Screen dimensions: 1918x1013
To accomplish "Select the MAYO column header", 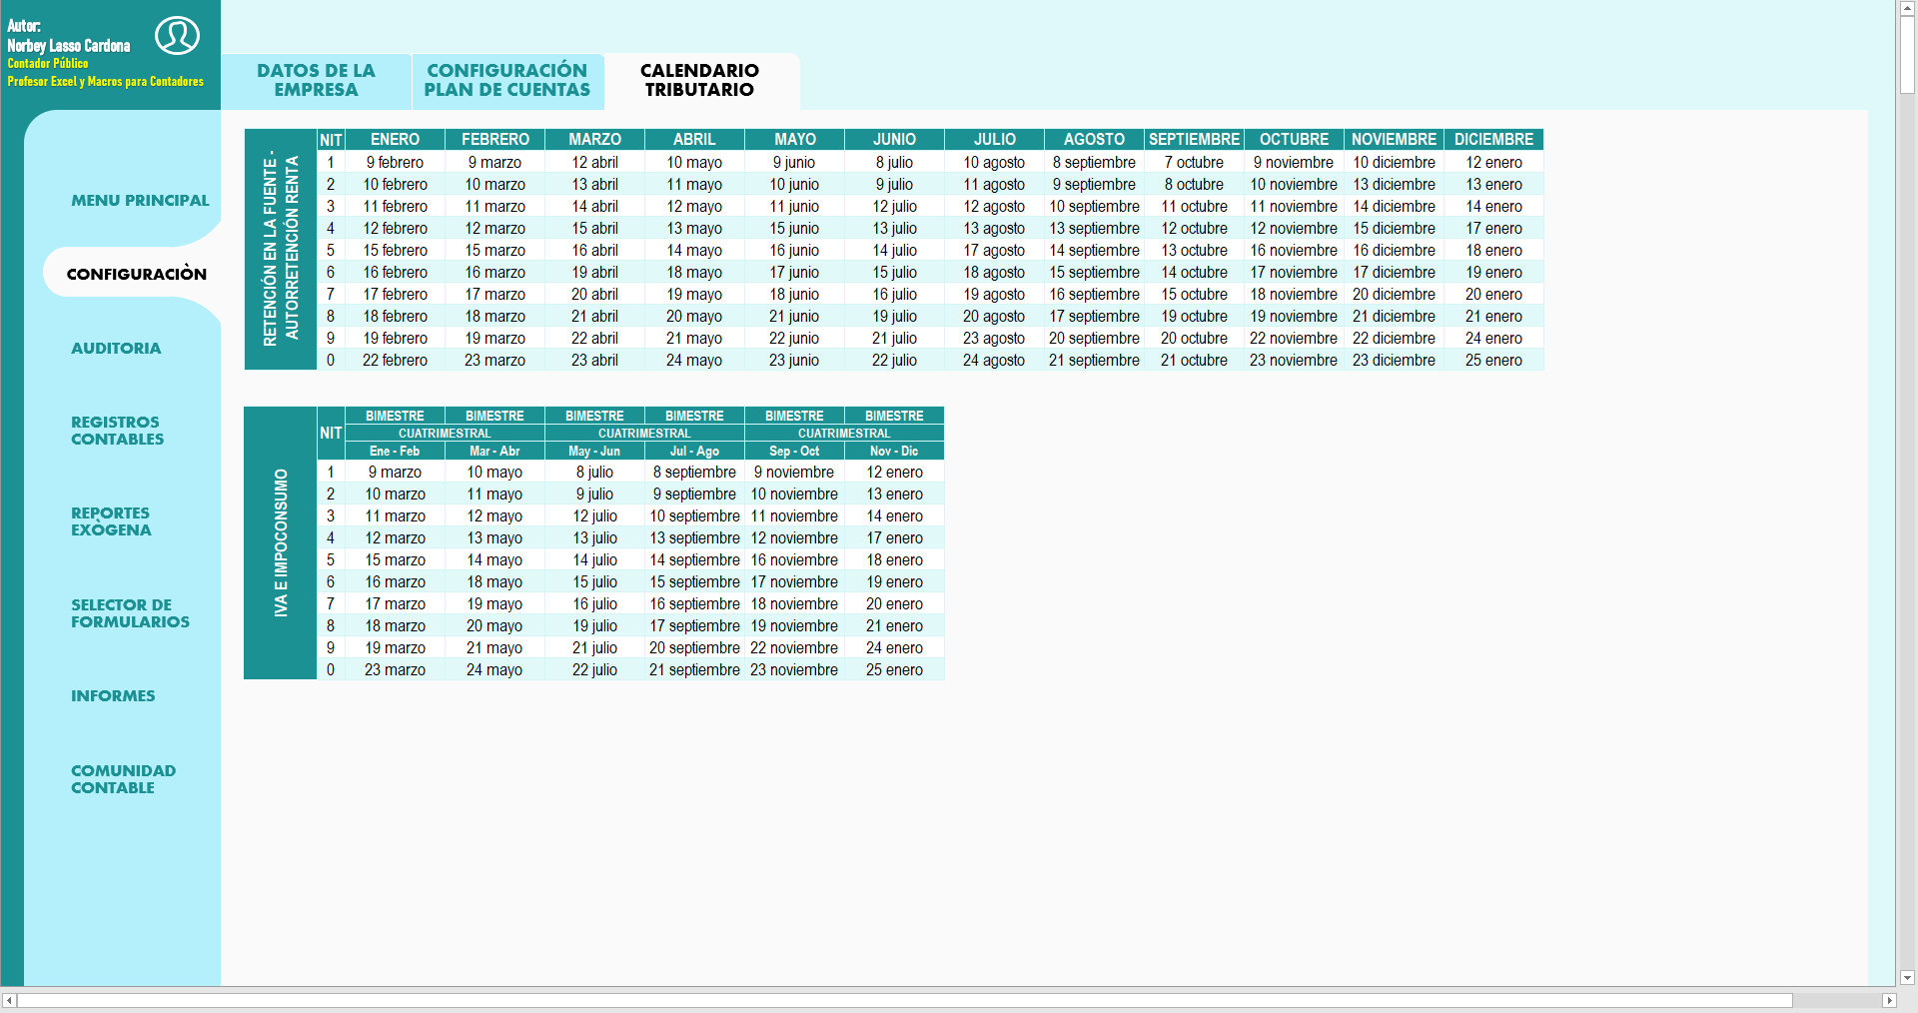I will tap(794, 140).
